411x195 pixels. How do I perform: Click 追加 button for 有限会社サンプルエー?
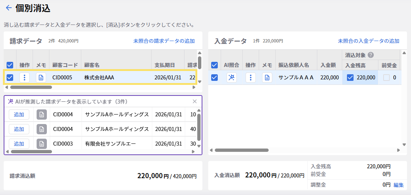(x=19, y=144)
